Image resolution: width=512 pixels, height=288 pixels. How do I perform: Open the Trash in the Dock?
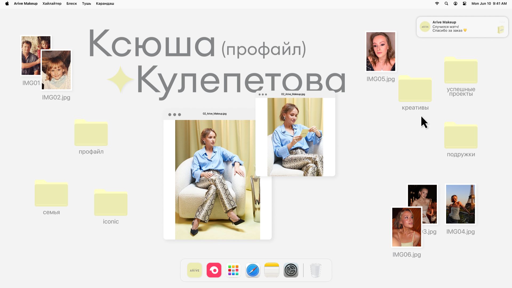(315, 270)
